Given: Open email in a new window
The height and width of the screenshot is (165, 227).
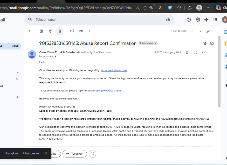Looking at the screenshot, I should click(212, 43).
